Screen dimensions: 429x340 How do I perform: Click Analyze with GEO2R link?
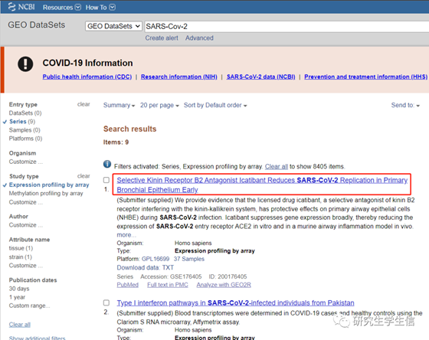pos(224,285)
